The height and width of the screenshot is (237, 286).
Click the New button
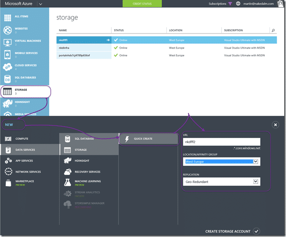pyautogui.click(x=9, y=125)
